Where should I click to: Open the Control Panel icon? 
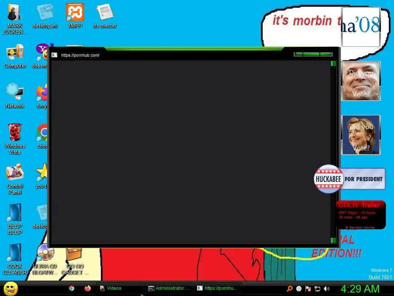click(15, 179)
